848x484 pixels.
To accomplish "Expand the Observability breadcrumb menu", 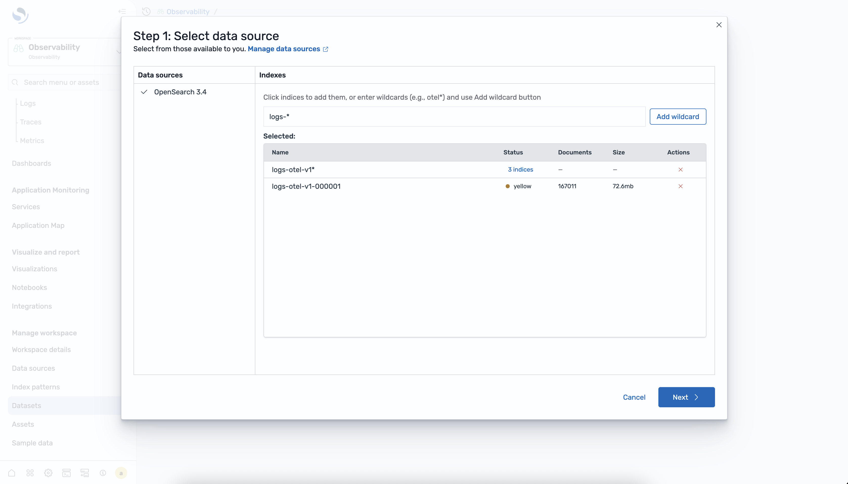I will coord(188,11).
